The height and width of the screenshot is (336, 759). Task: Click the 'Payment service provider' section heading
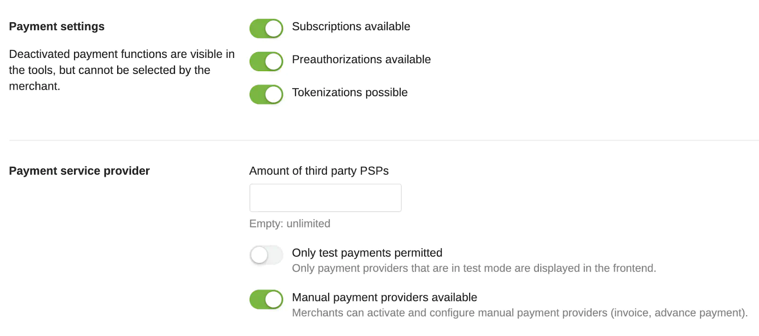[x=79, y=171]
